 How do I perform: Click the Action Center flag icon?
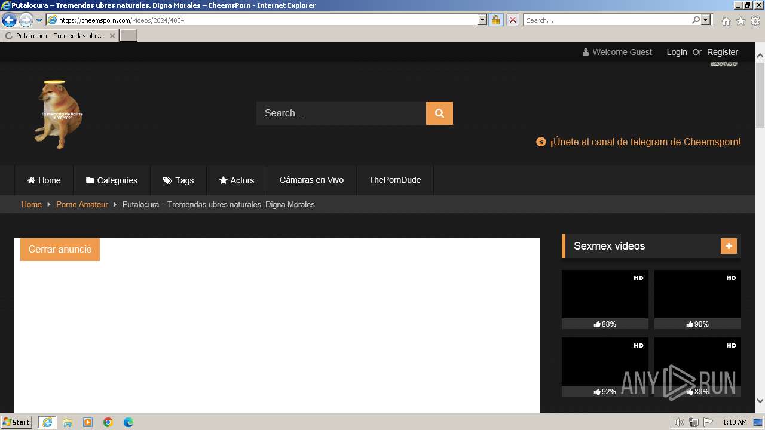point(708,422)
